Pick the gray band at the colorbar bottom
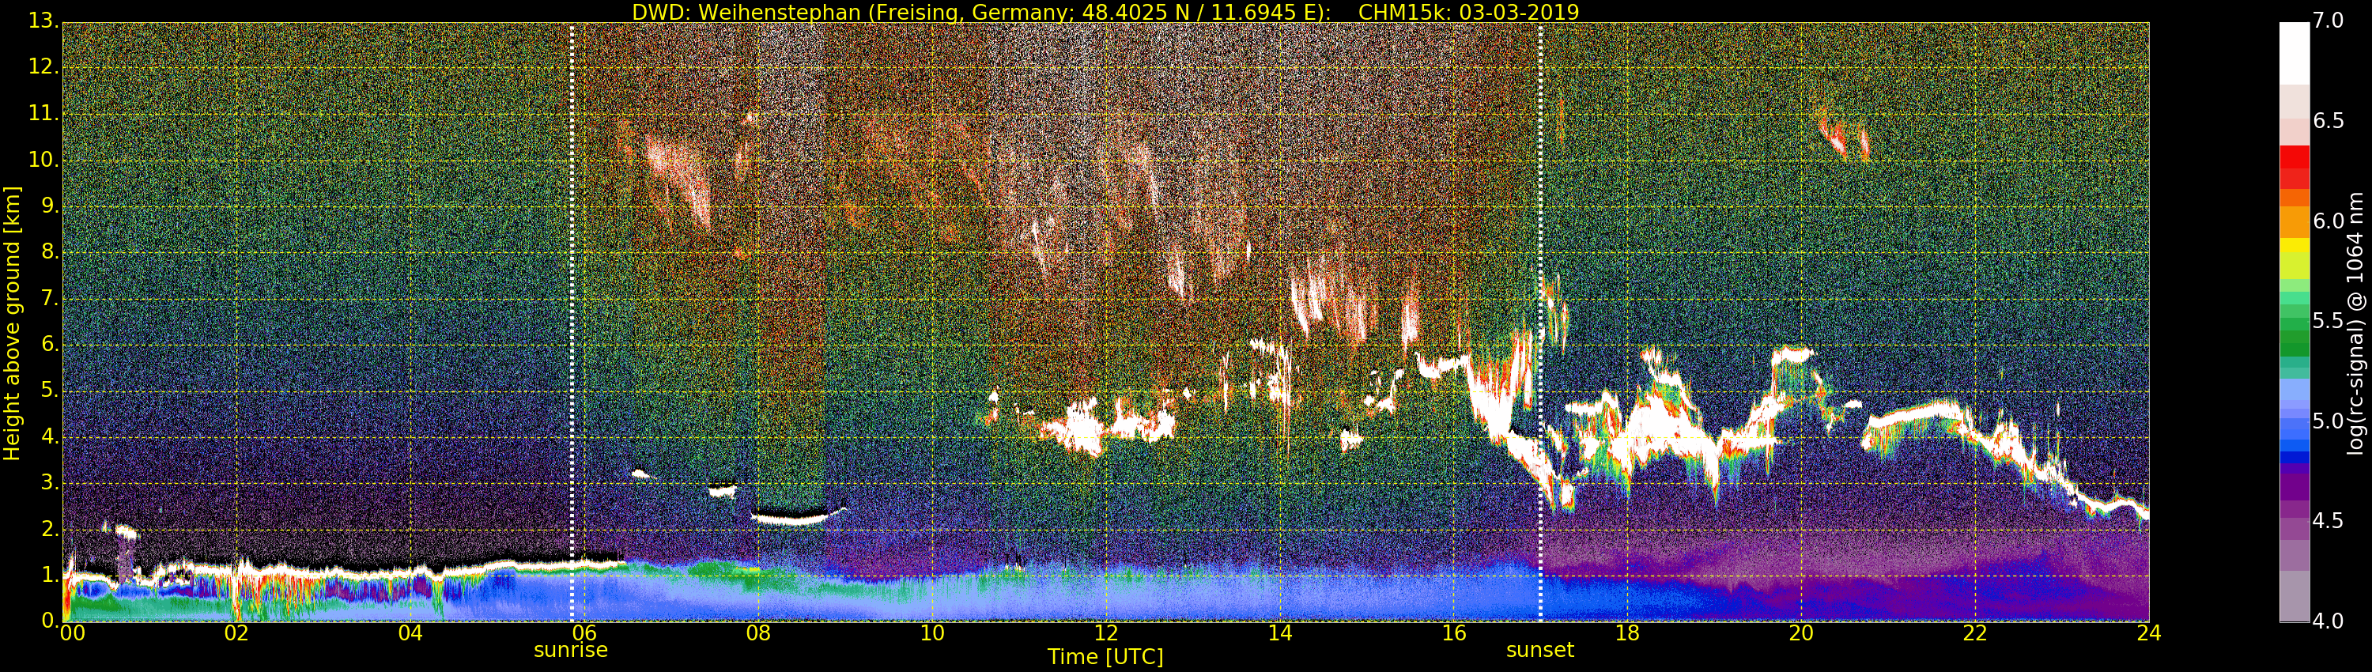2372x672 pixels. pyautogui.click(x=2294, y=595)
